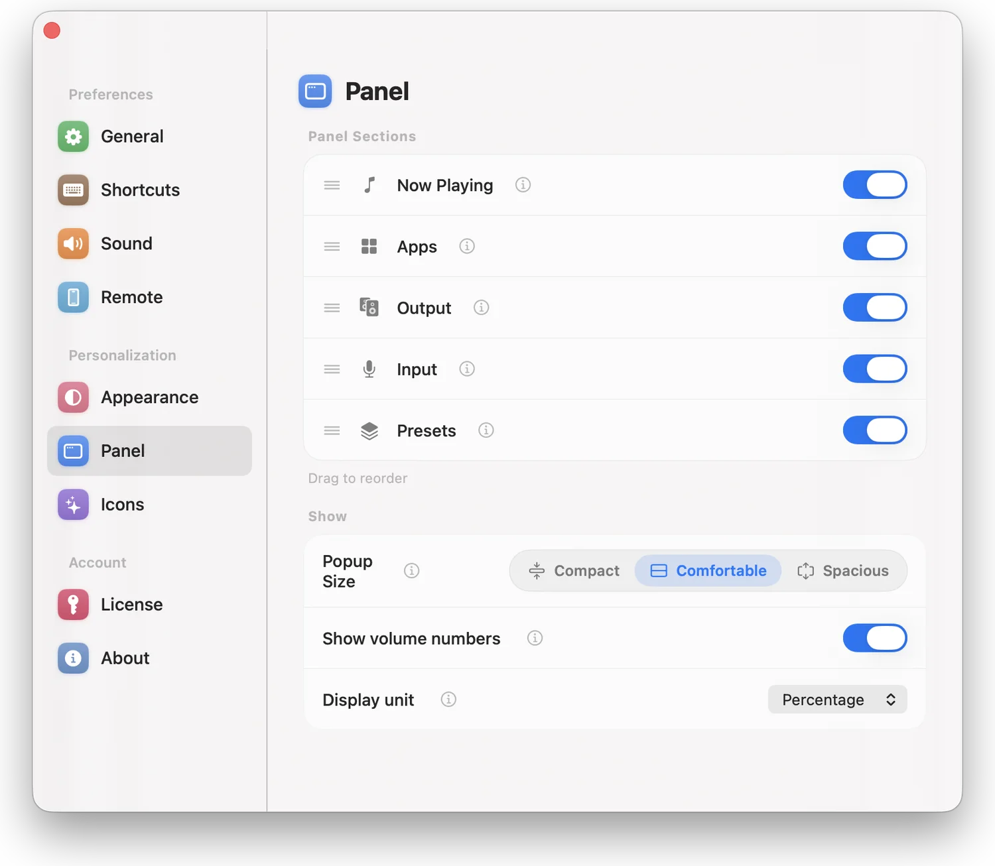Click the Now Playing label
The image size is (995, 866).
click(x=445, y=186)
